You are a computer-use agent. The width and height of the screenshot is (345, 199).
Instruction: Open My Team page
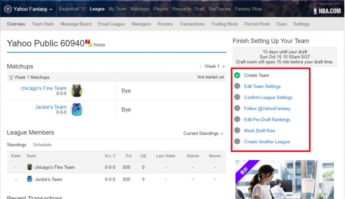pos(118,9)
